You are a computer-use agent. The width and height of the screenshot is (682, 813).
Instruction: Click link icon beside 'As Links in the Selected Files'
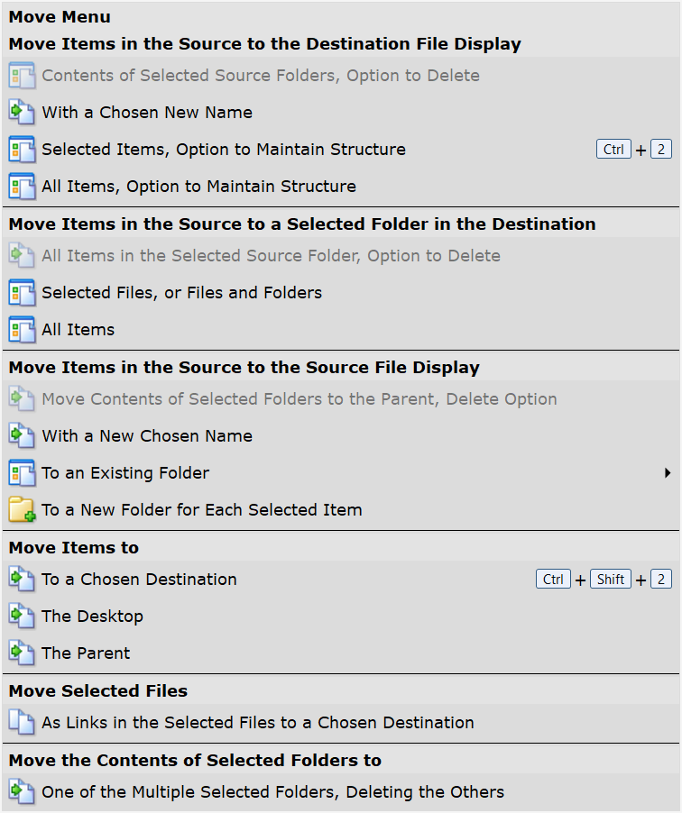[x=21, y=723]
